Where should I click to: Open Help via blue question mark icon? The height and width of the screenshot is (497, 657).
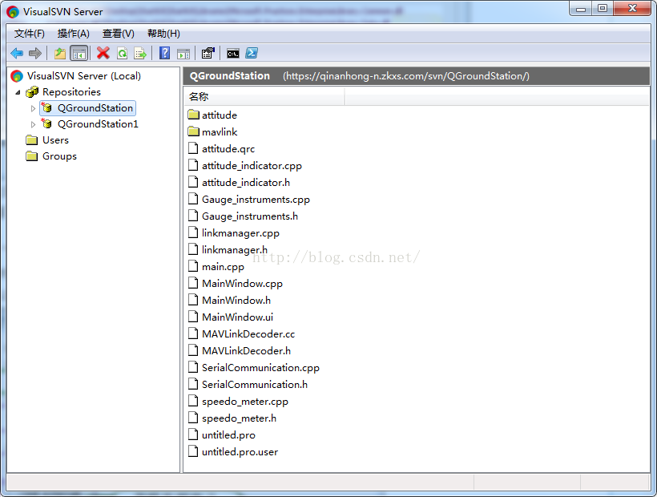tap(165, 53)
